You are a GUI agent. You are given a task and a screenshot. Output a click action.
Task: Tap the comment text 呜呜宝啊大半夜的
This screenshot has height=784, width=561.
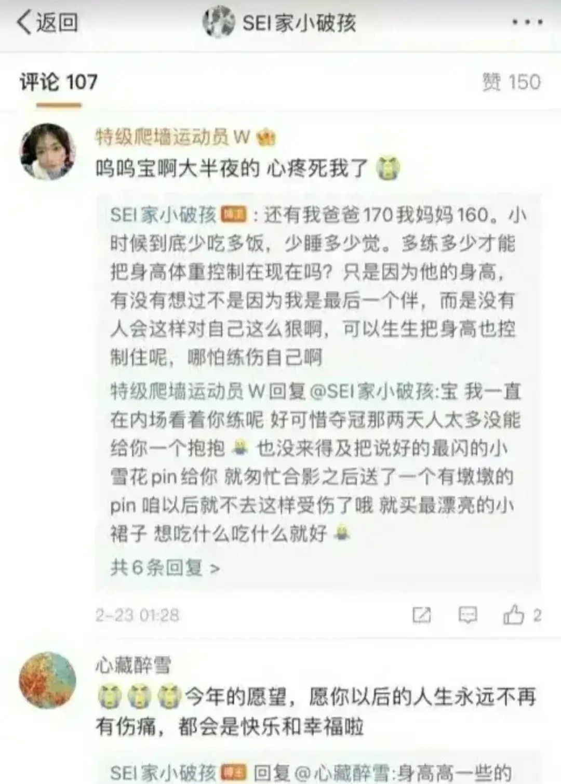point(178,169)
